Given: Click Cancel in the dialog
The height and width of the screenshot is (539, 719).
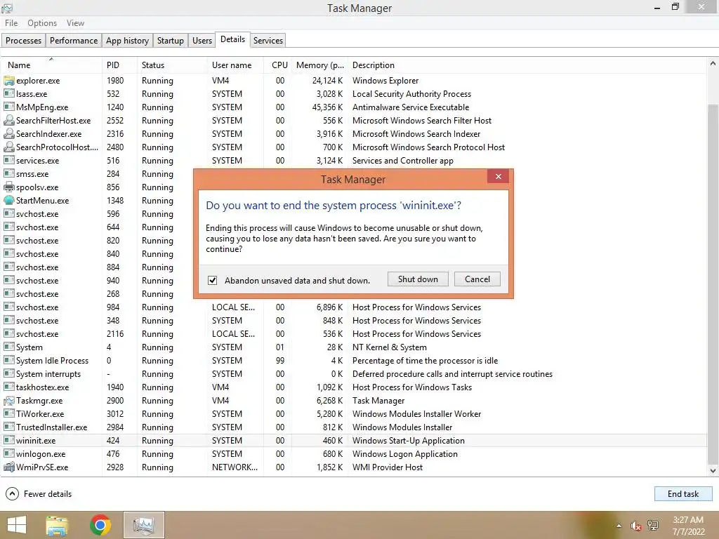Looking at the screenshot, I should tap(477, 279).
